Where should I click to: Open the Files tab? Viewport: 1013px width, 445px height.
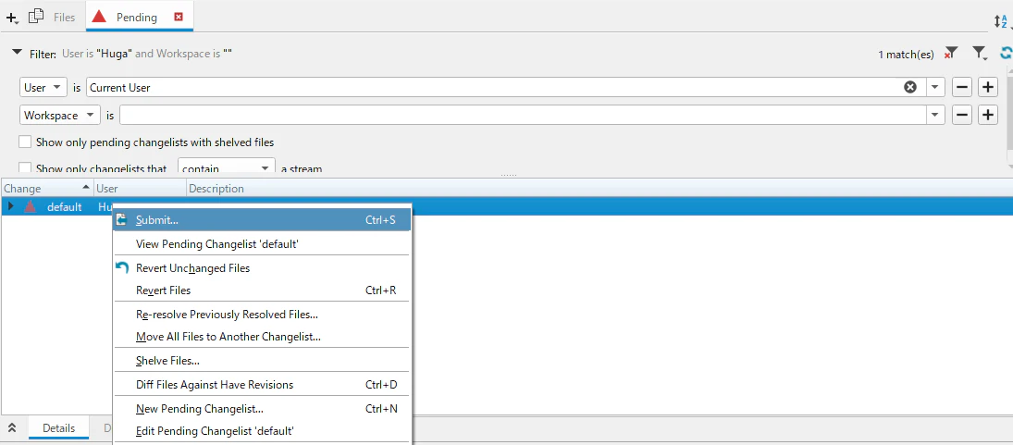point(53,18)
